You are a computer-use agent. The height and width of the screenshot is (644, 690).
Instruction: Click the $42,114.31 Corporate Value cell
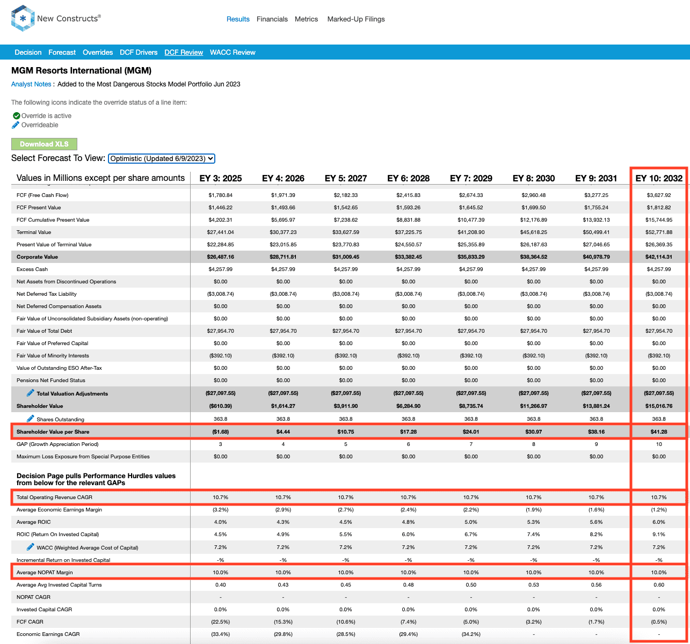[x=659, y=257]
